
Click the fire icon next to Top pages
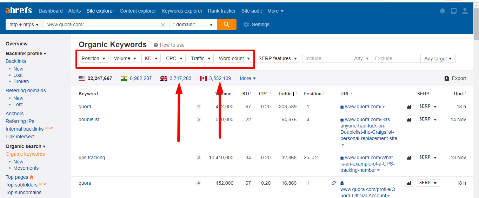(x=32, y=177)
